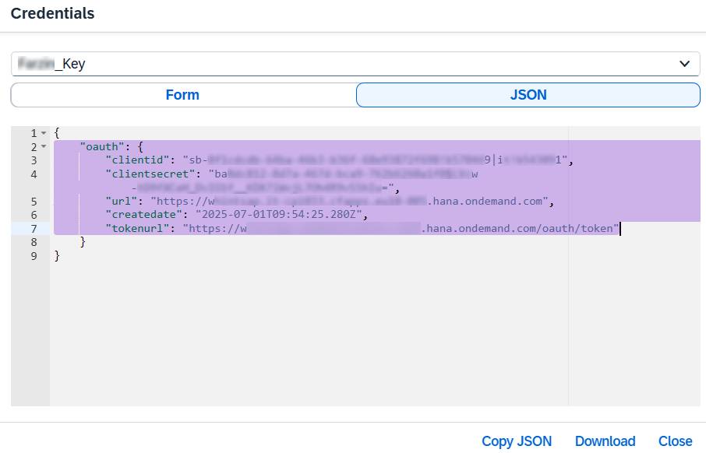Viewport: 706px width, 453px height.
Task: Click line number 5 in the gutter
Action: 34,202
